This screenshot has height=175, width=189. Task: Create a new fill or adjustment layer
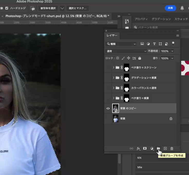152,148
